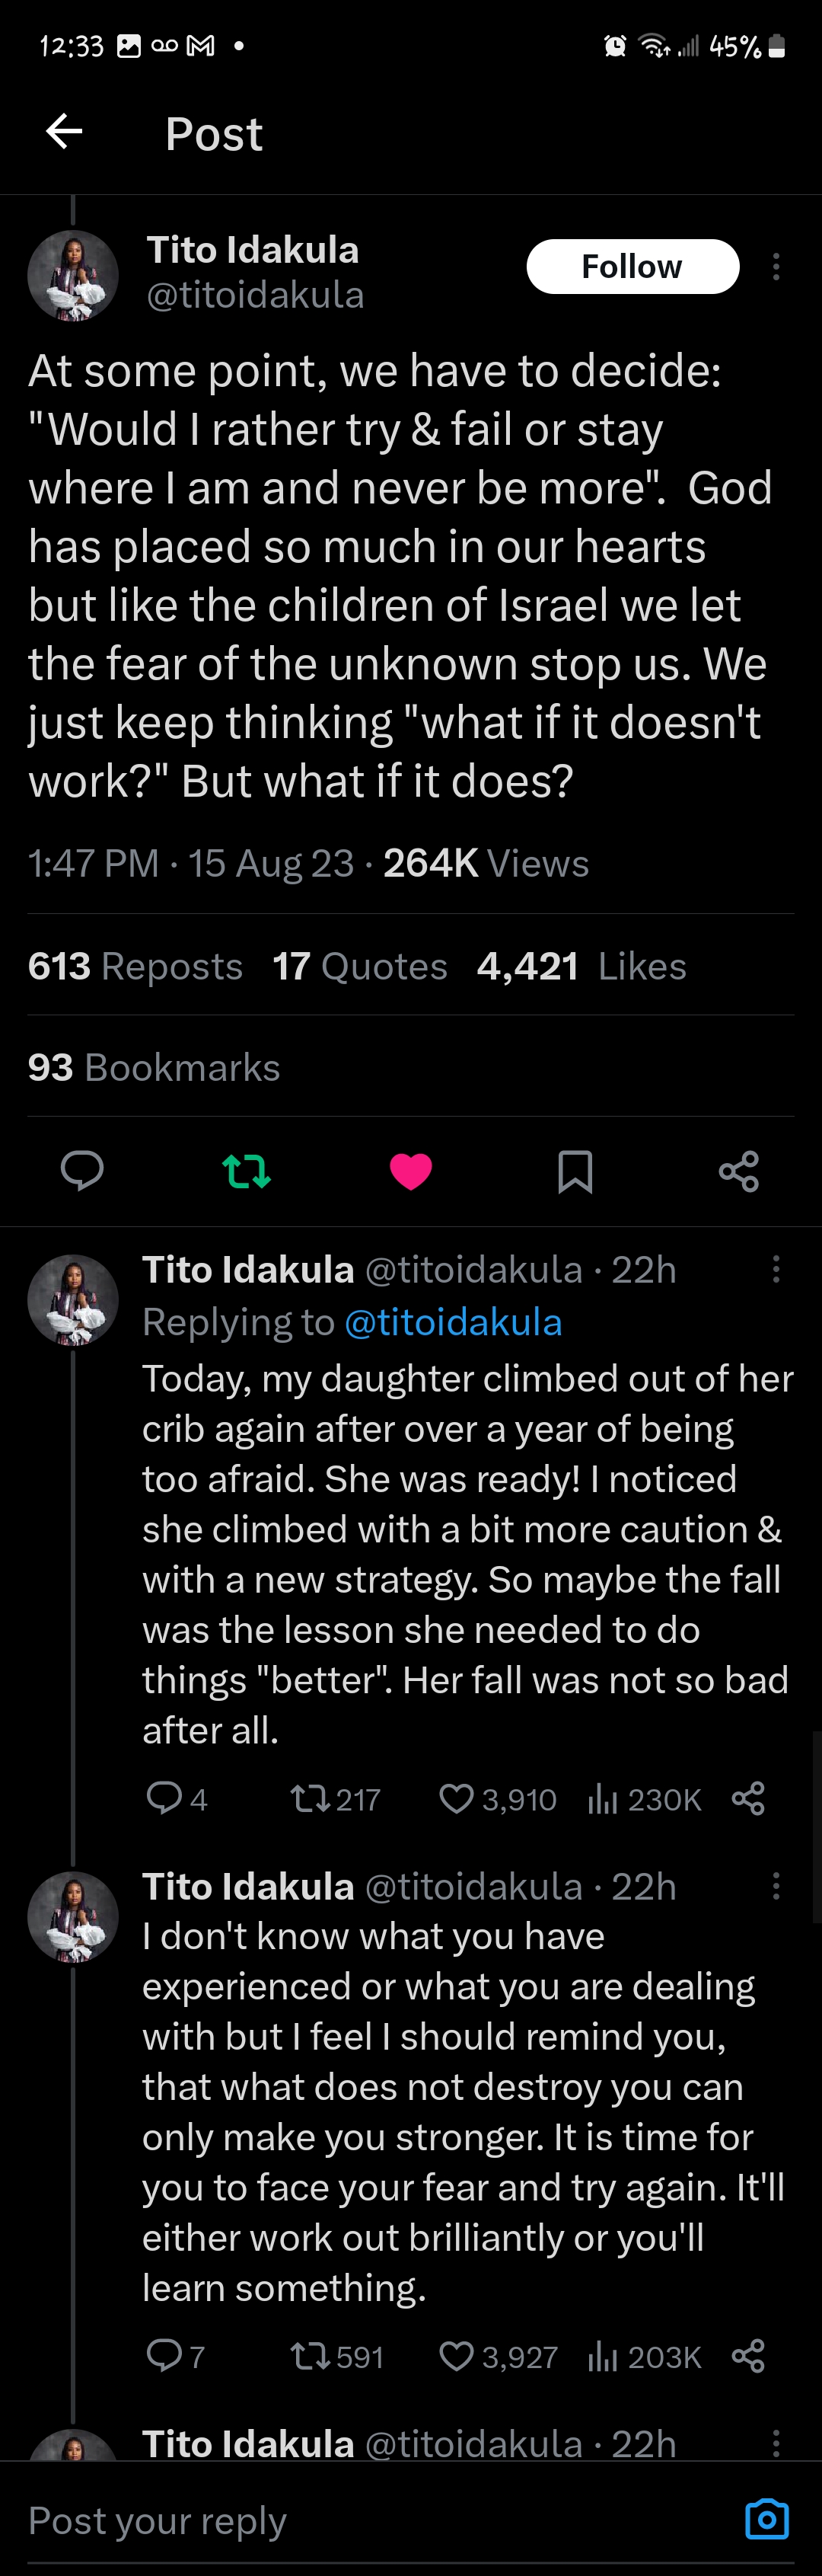822x2576 pixels.
Task: Open comments on reply with 7 replies
Action: pyautogui.click(x=164, y=2357)
